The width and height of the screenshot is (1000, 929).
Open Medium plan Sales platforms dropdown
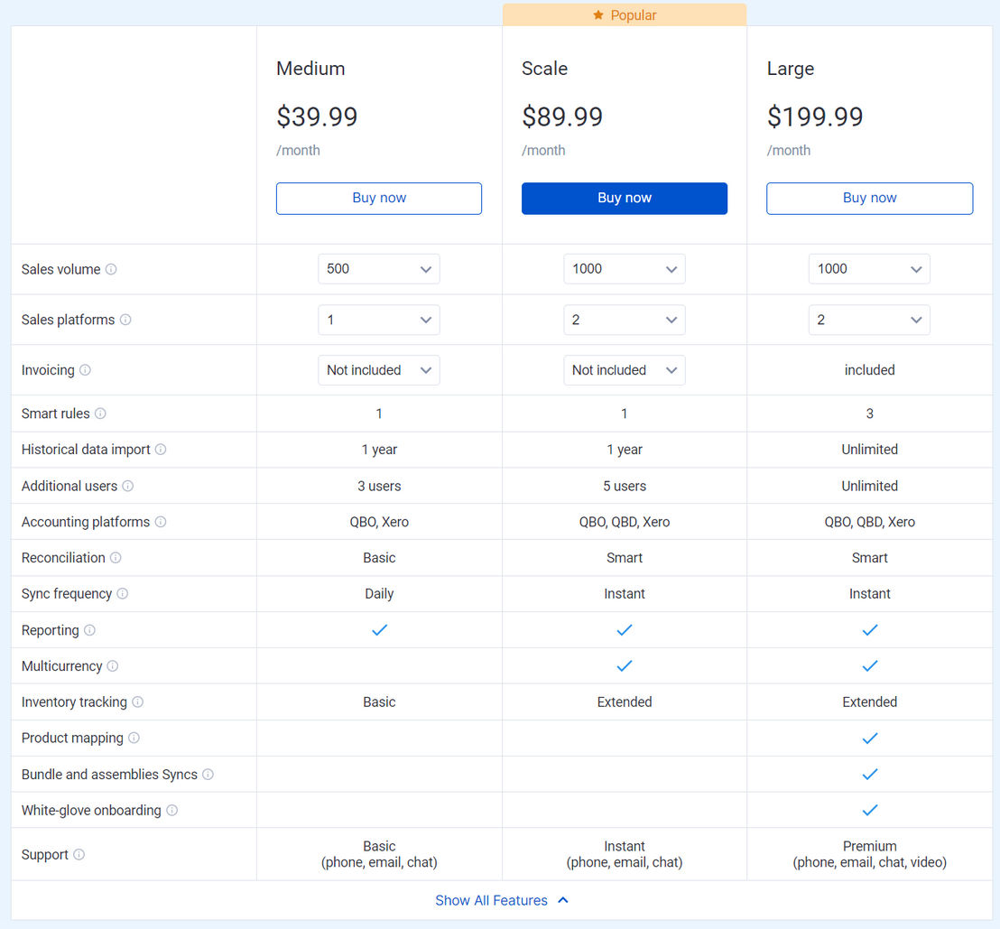(379, 320)
